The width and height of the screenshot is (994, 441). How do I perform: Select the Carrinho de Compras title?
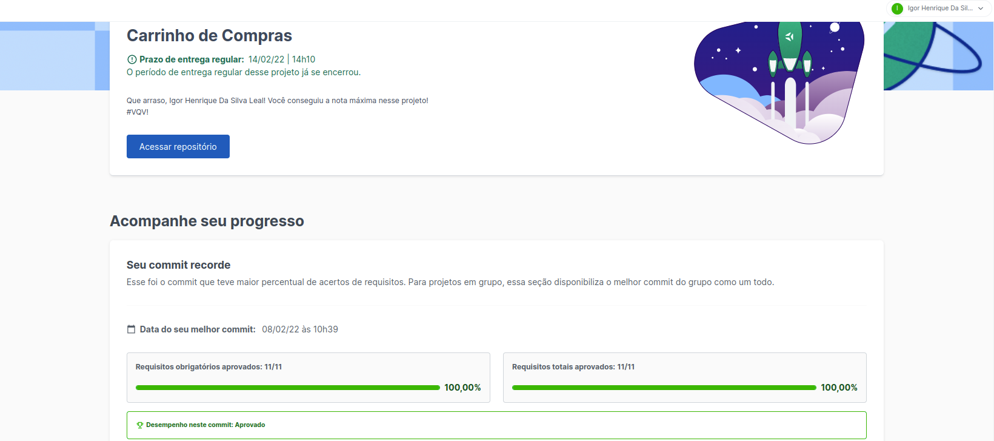[209, 36]
